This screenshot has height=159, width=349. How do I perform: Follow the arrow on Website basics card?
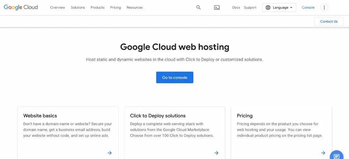click(x=110, y=153)
